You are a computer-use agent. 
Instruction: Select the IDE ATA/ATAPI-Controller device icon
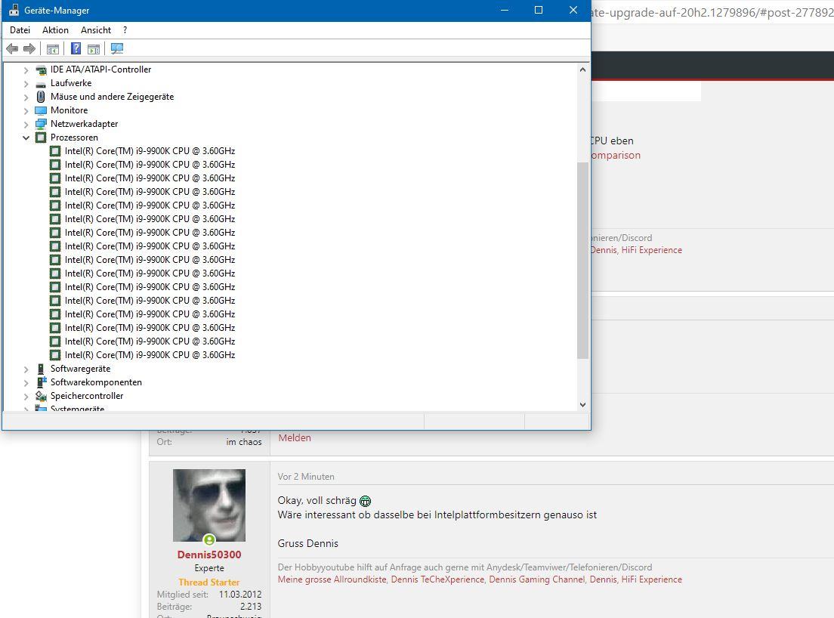click(x=41, y=70)
